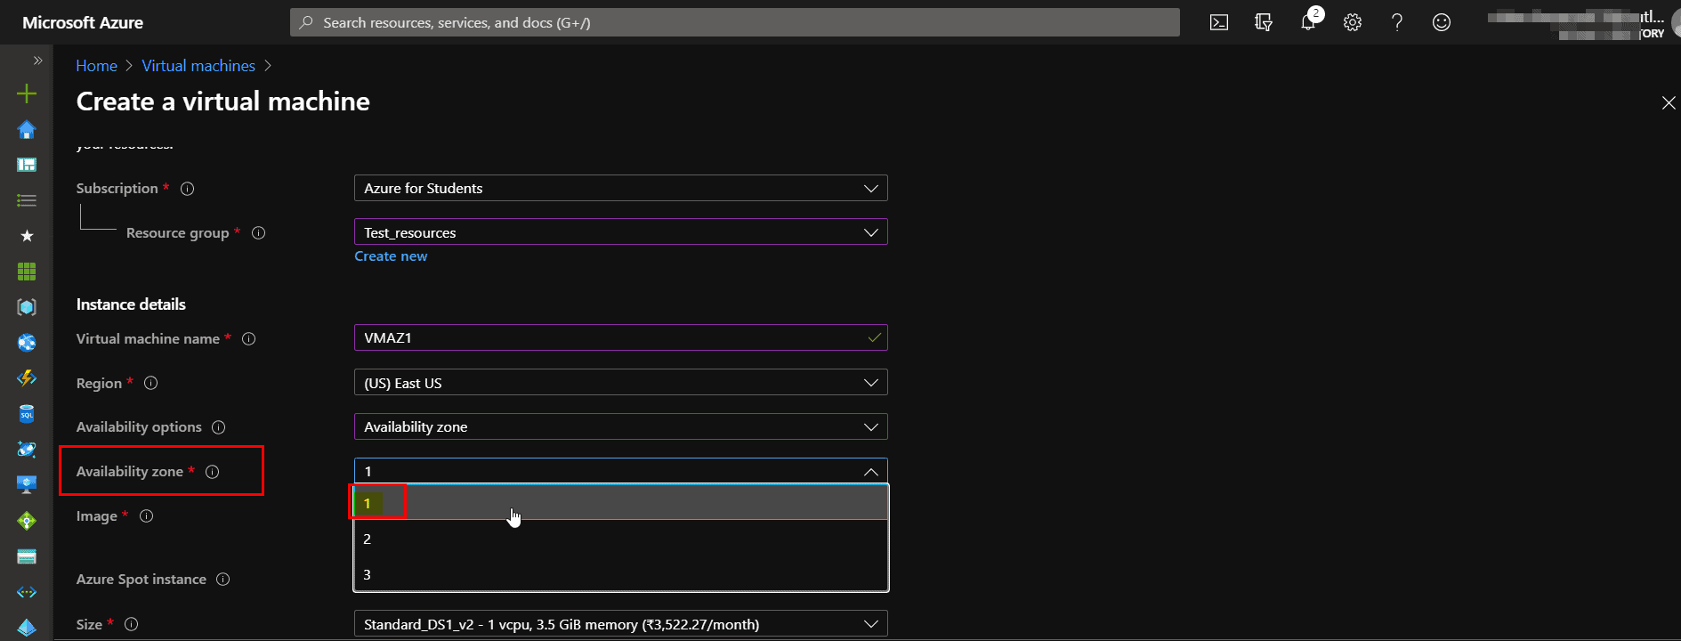Open All resources green grid icon
The height and width of the screenshot is (641, 1681).
27,272
